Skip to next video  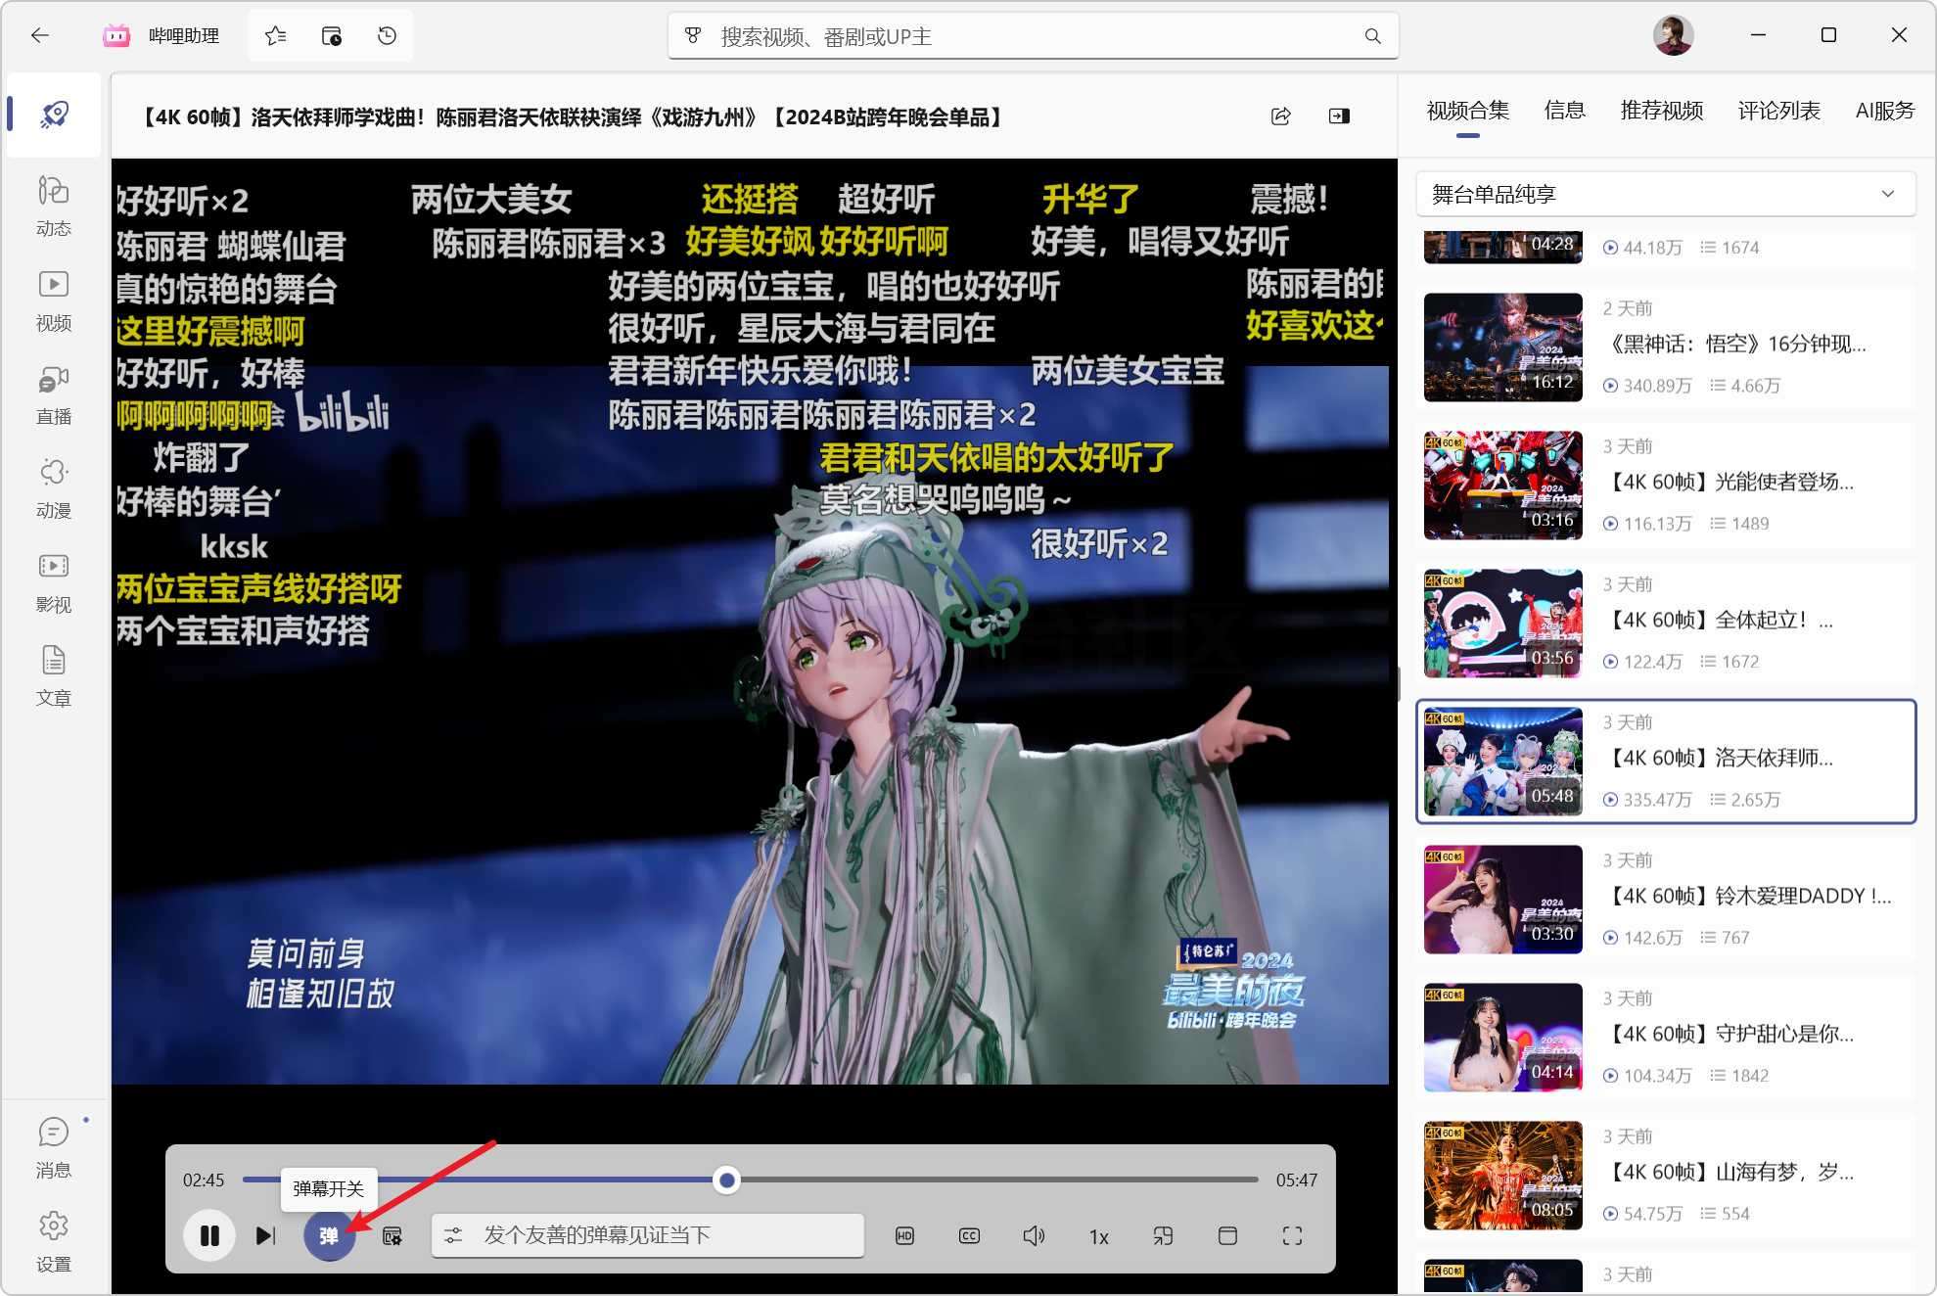pos(265,1235)
